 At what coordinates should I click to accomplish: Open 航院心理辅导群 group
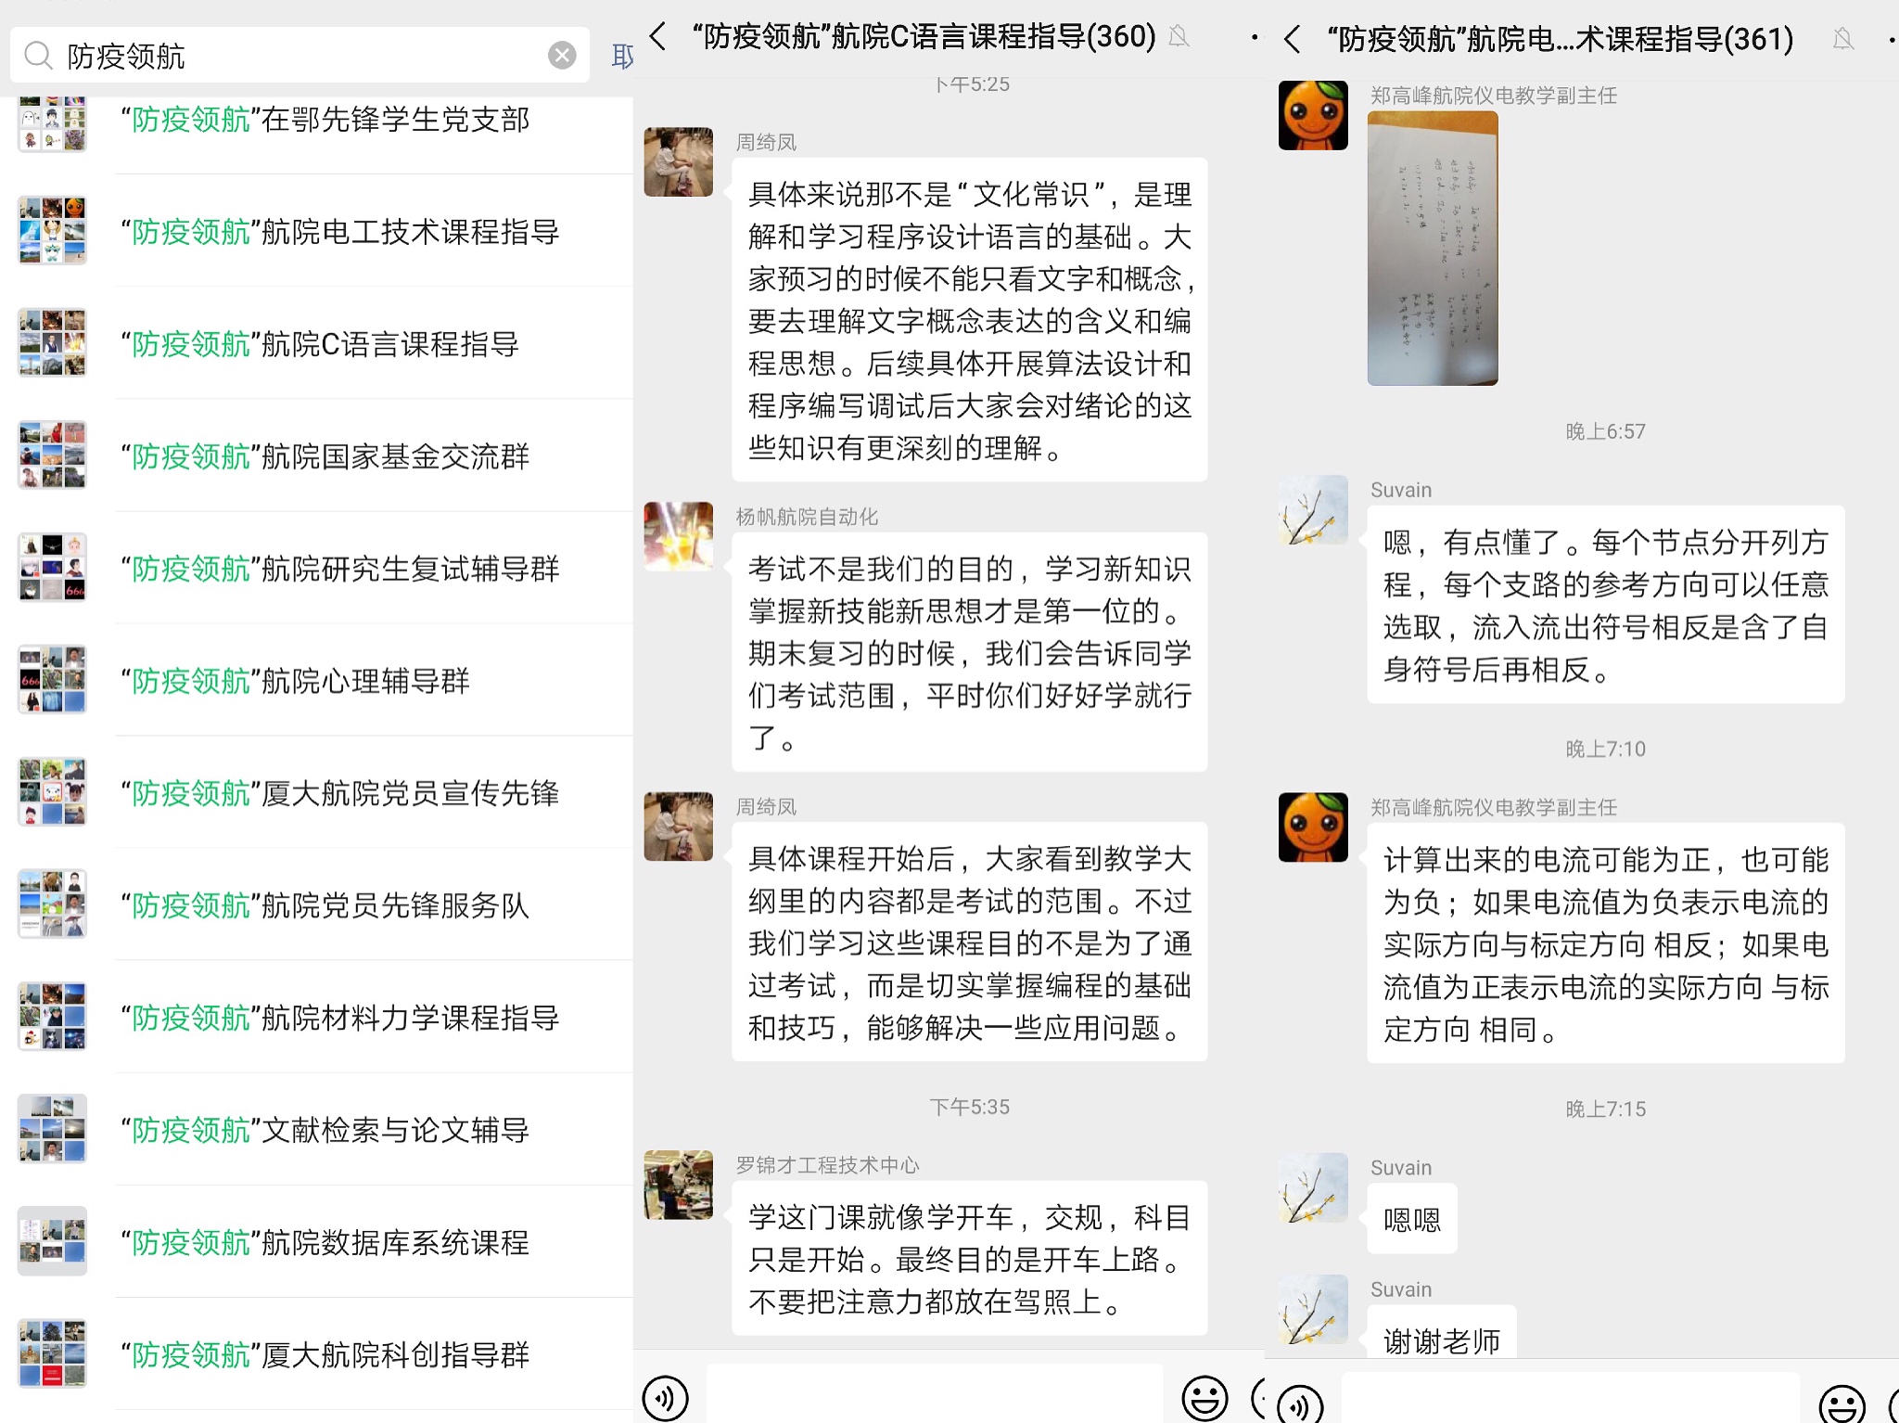(317, 680)
